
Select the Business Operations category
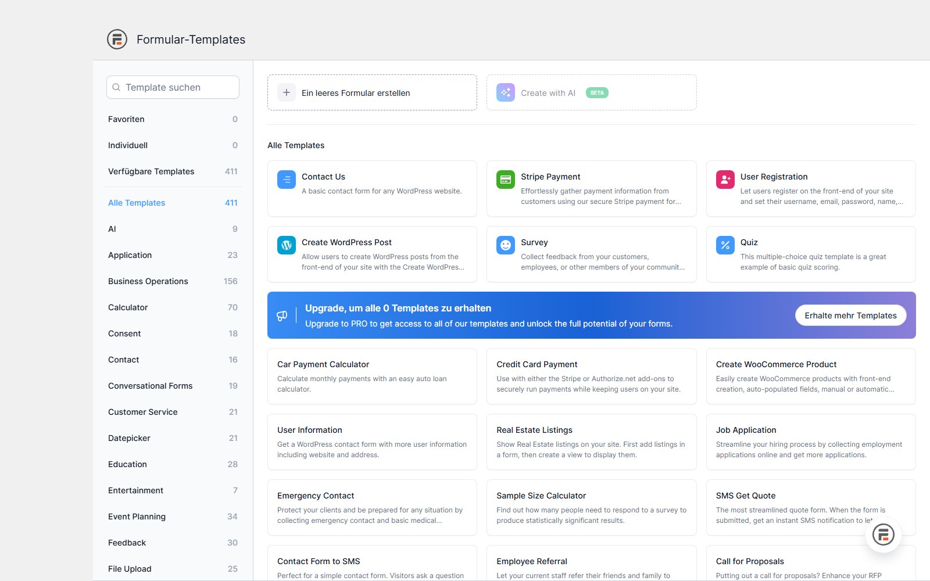[x=173, y=281]
